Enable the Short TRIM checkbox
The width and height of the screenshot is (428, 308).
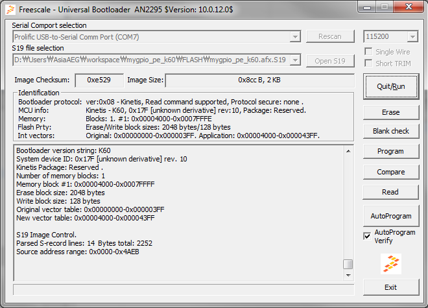[x=368, y=64]
